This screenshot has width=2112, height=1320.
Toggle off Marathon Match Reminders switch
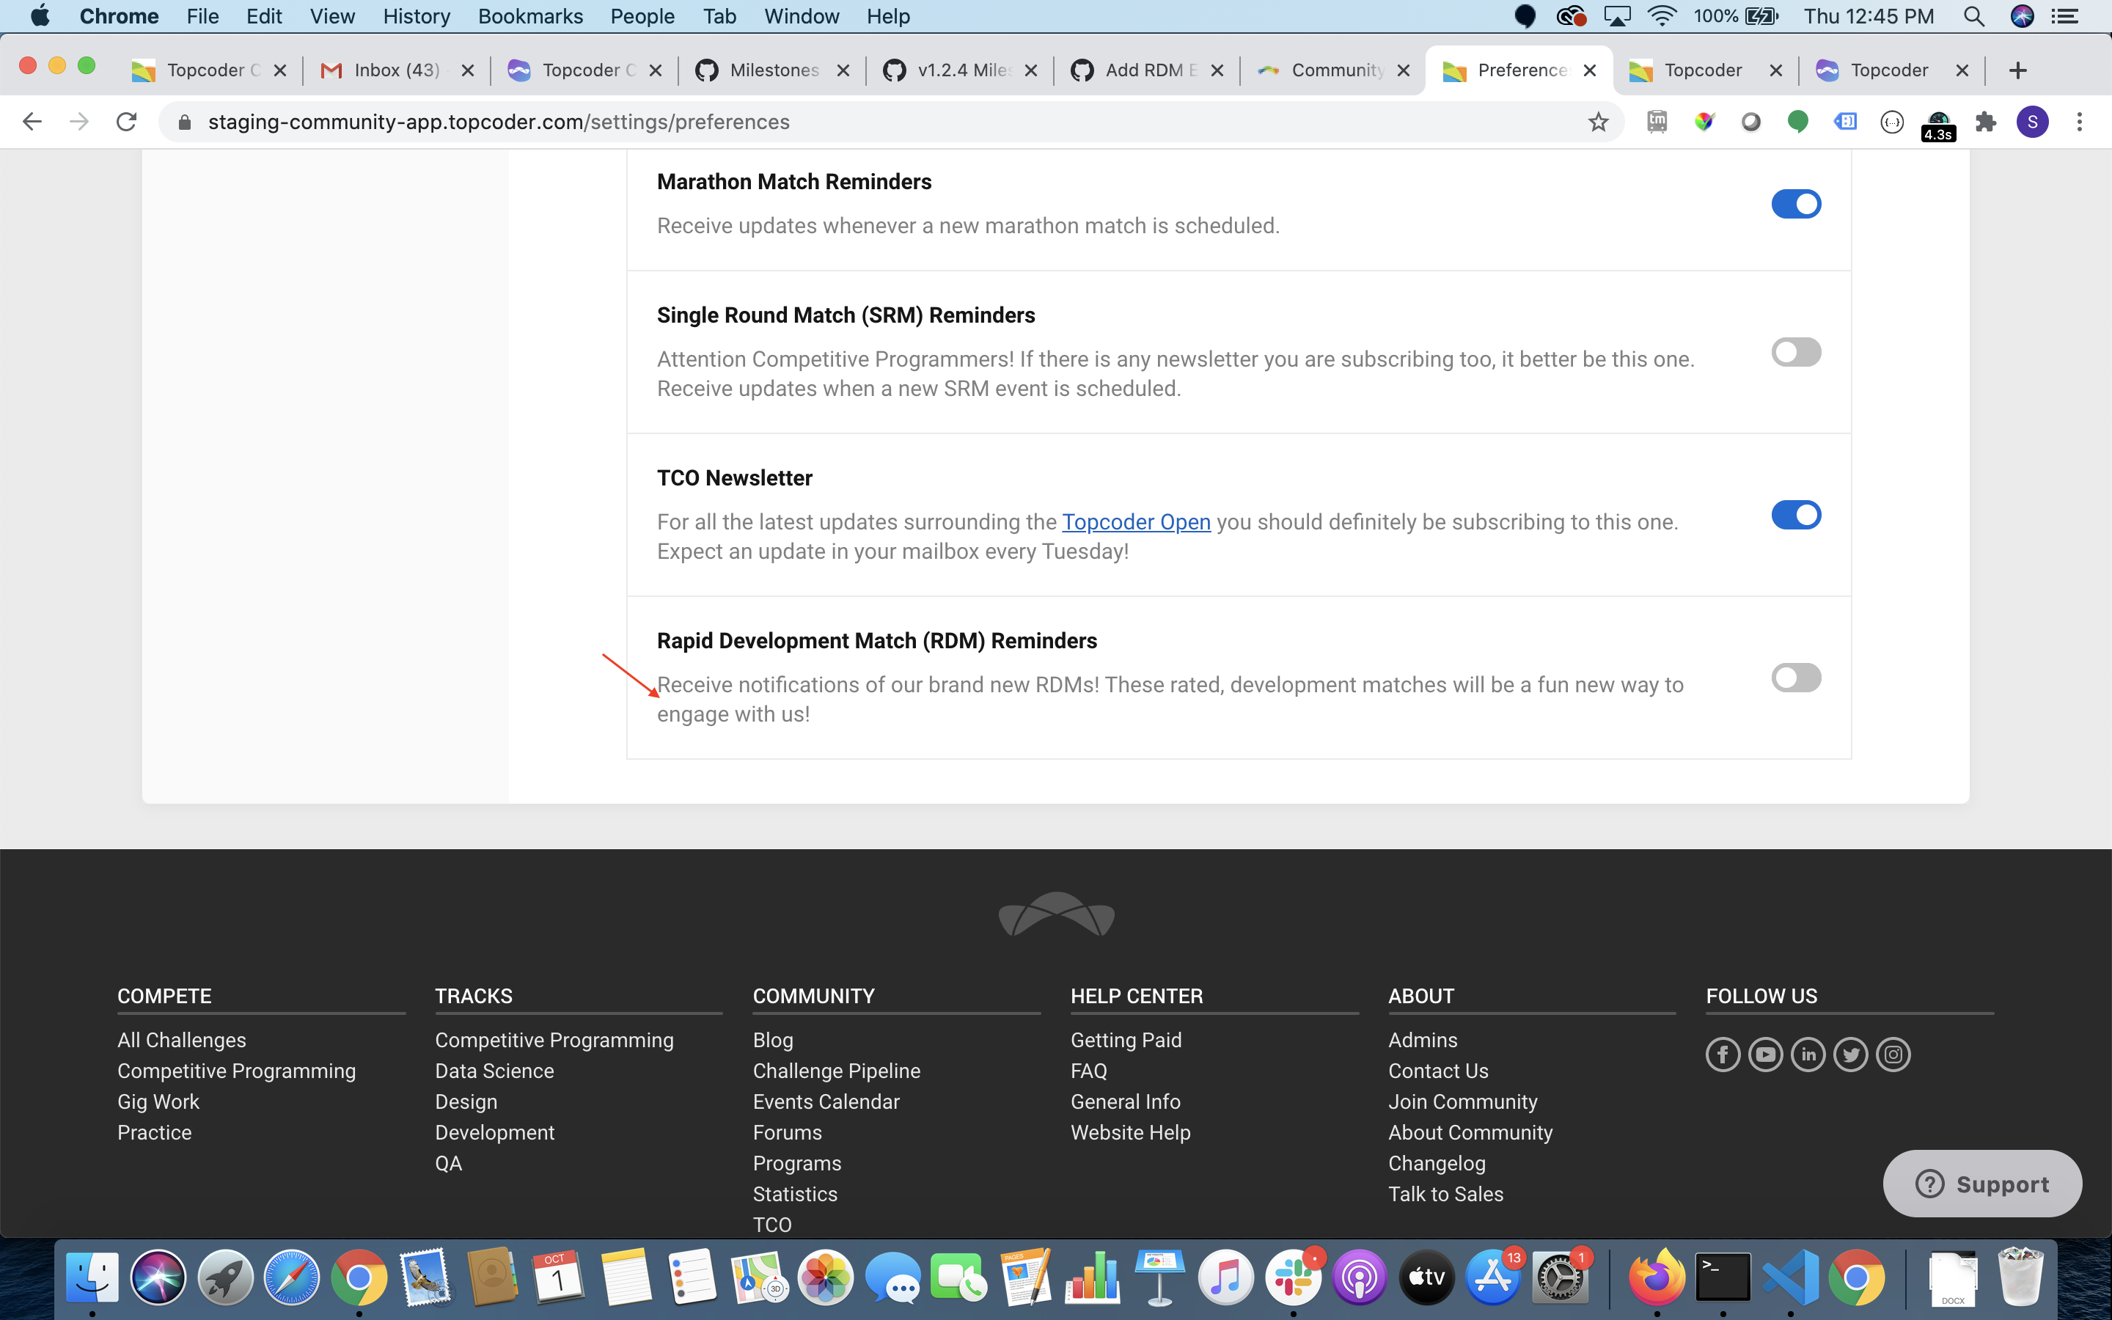click(1795, 205)
